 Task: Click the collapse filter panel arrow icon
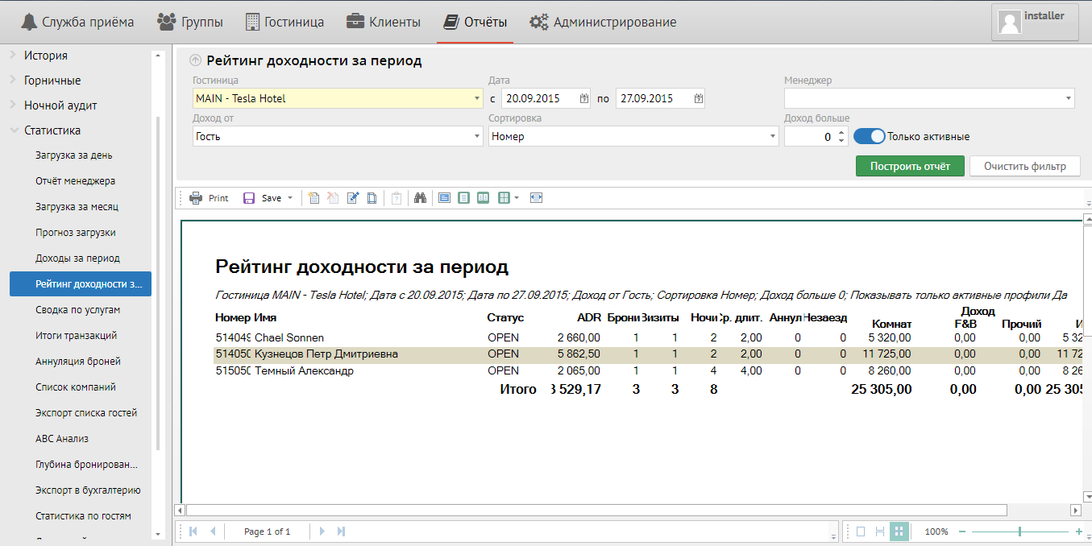coord(195,60)
